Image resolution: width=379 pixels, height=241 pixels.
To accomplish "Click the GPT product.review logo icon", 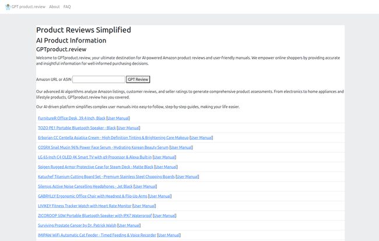I will click(8, 7).
